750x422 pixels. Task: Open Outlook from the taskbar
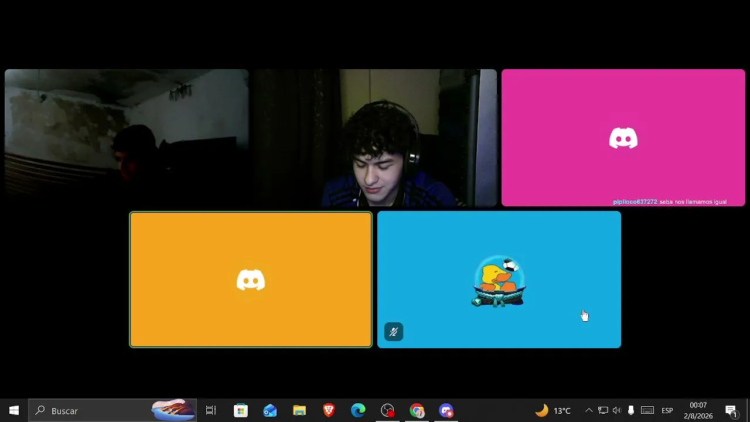[x=270, y=411]
